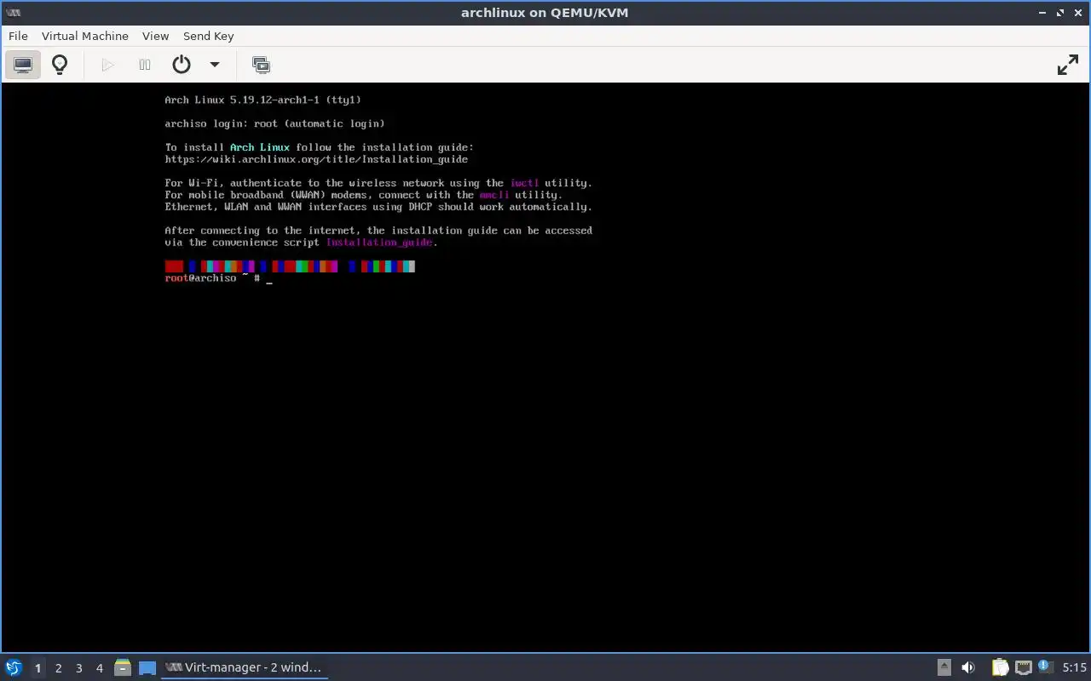Viewport: 1091px width, 681px height.
Task: Open the file manager from the panel
Action: (122, 667)
